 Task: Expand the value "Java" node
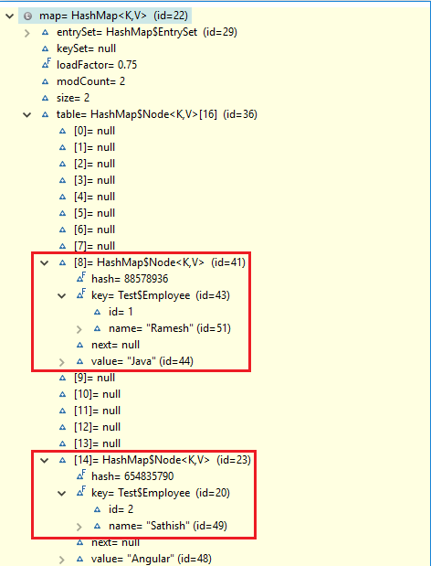pos(61,362)
